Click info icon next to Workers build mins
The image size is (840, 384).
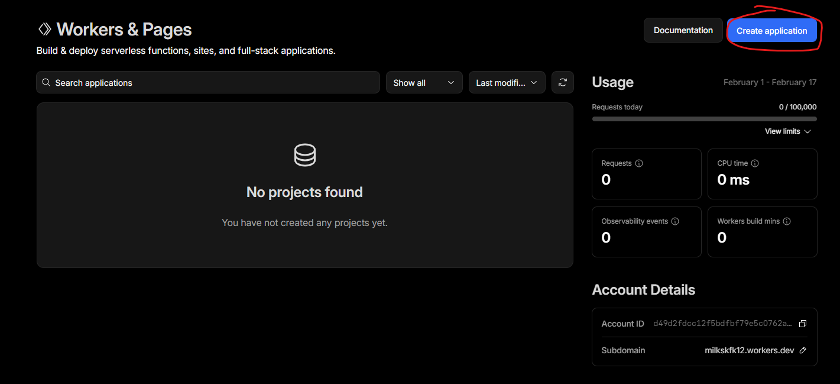point(787,221)
